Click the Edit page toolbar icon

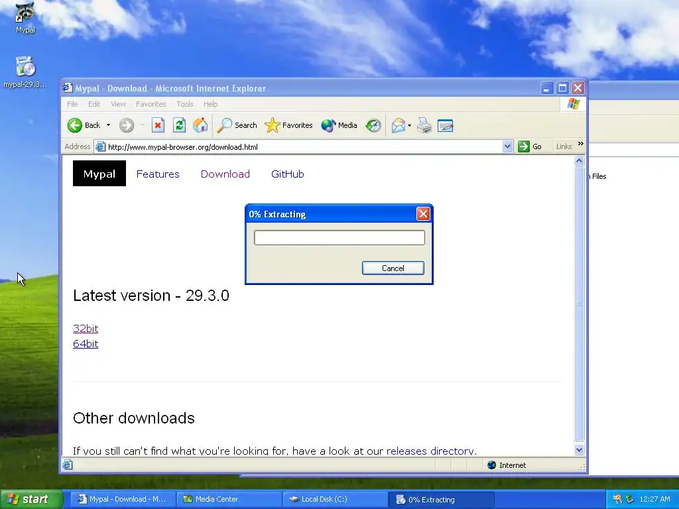445,125
